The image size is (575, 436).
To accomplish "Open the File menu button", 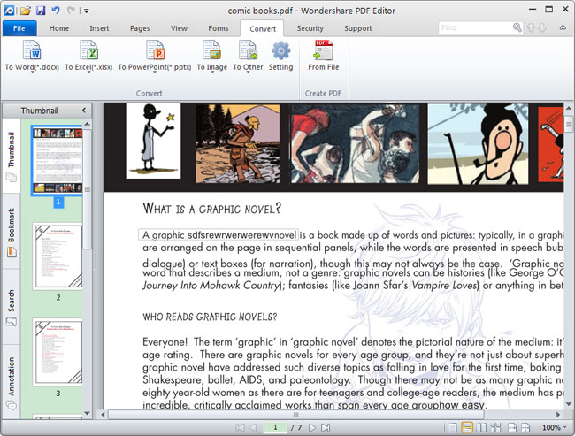I will click(x=19, y=28).
